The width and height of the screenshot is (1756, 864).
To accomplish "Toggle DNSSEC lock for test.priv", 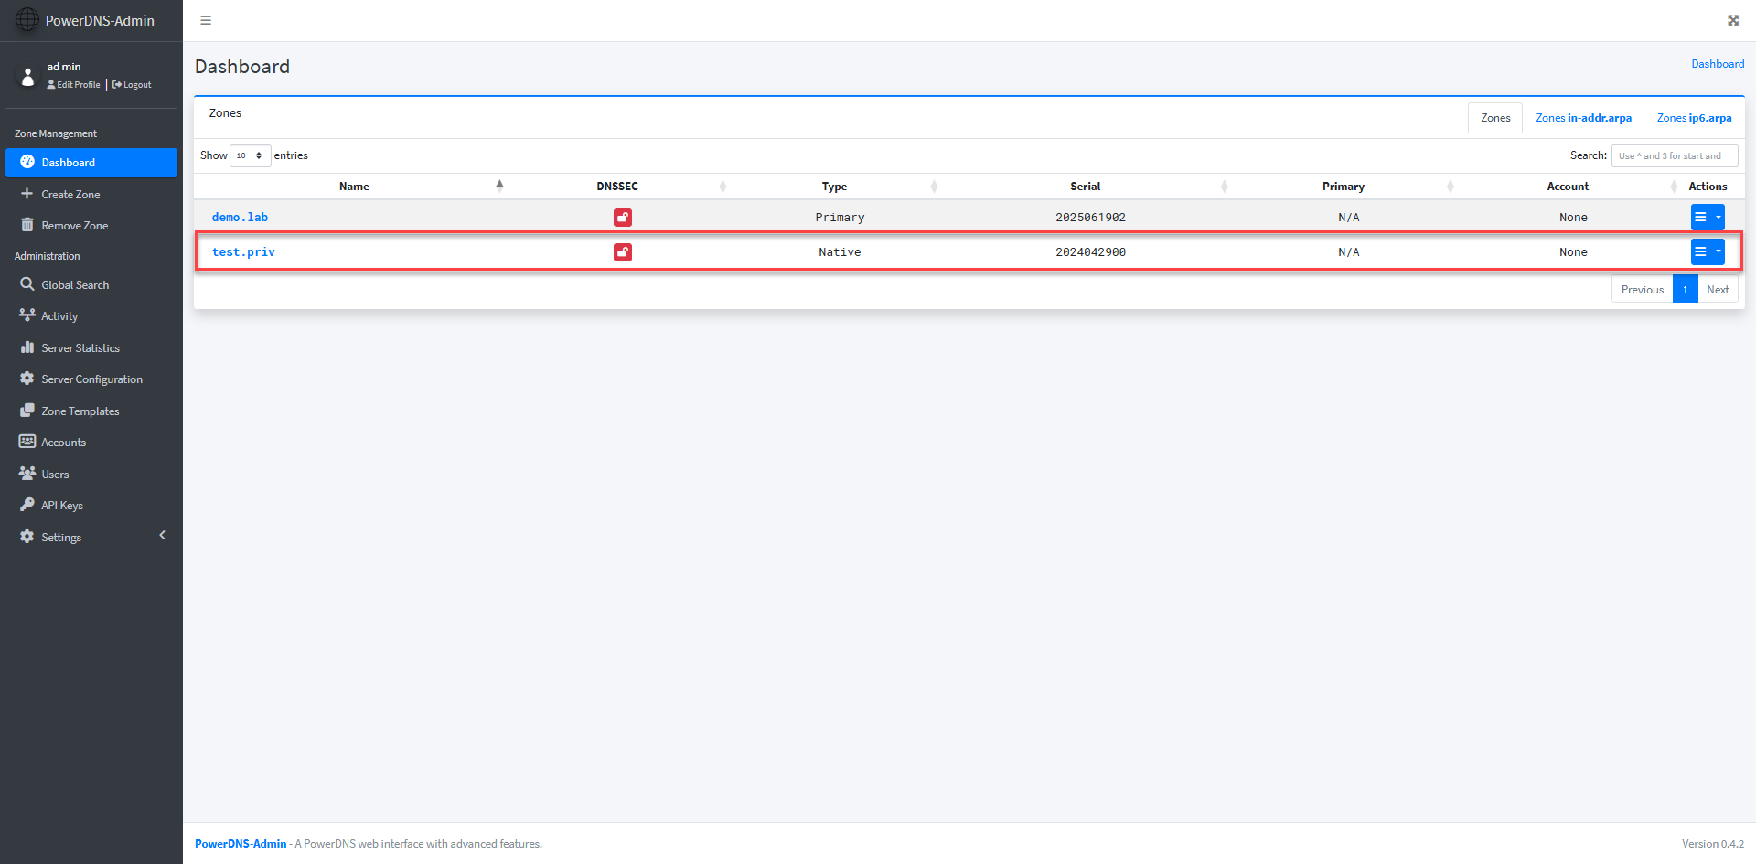I will click(x=623, y=252).
